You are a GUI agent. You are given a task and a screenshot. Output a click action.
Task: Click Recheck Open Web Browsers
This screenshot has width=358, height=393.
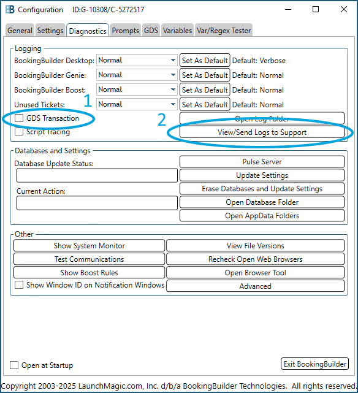click(x=255, y=259)
